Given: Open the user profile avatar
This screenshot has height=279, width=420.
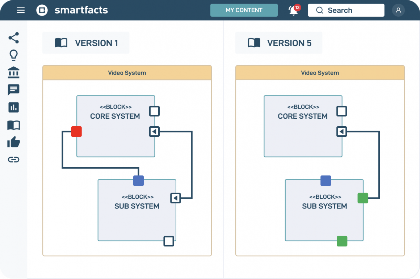Looking at the screenshot, I should [398, 10].
